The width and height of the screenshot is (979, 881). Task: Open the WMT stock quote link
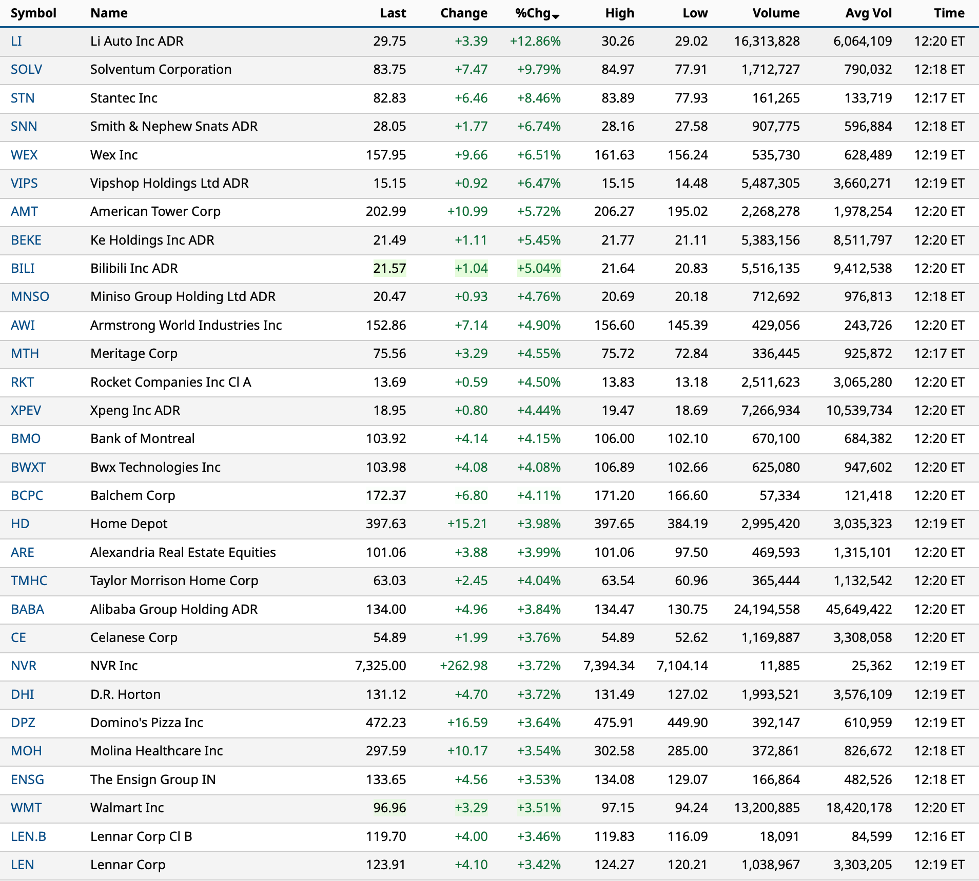[x=26, y=808]
